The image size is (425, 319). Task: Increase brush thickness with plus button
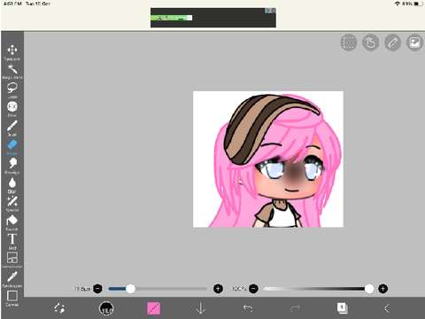218,289
